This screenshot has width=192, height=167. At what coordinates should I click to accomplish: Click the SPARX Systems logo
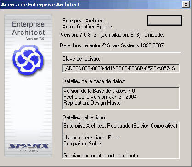click(x=28, y=148)
